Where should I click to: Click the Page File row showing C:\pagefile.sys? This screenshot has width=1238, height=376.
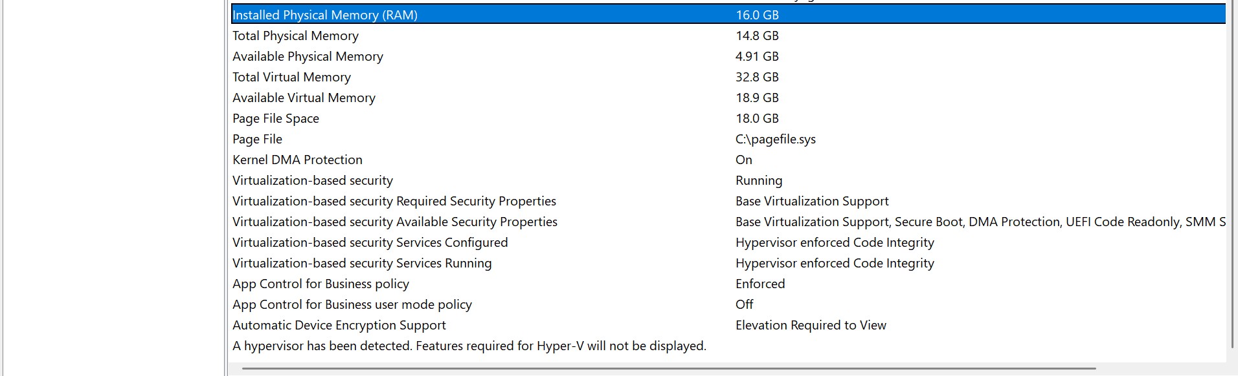coord(256,139)
